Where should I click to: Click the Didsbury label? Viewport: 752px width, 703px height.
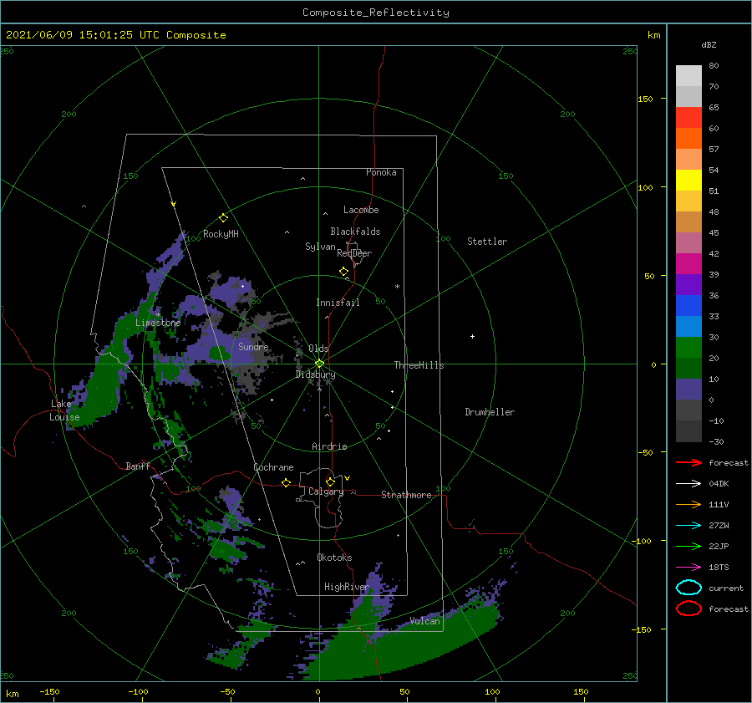click(x=315, y=374)
